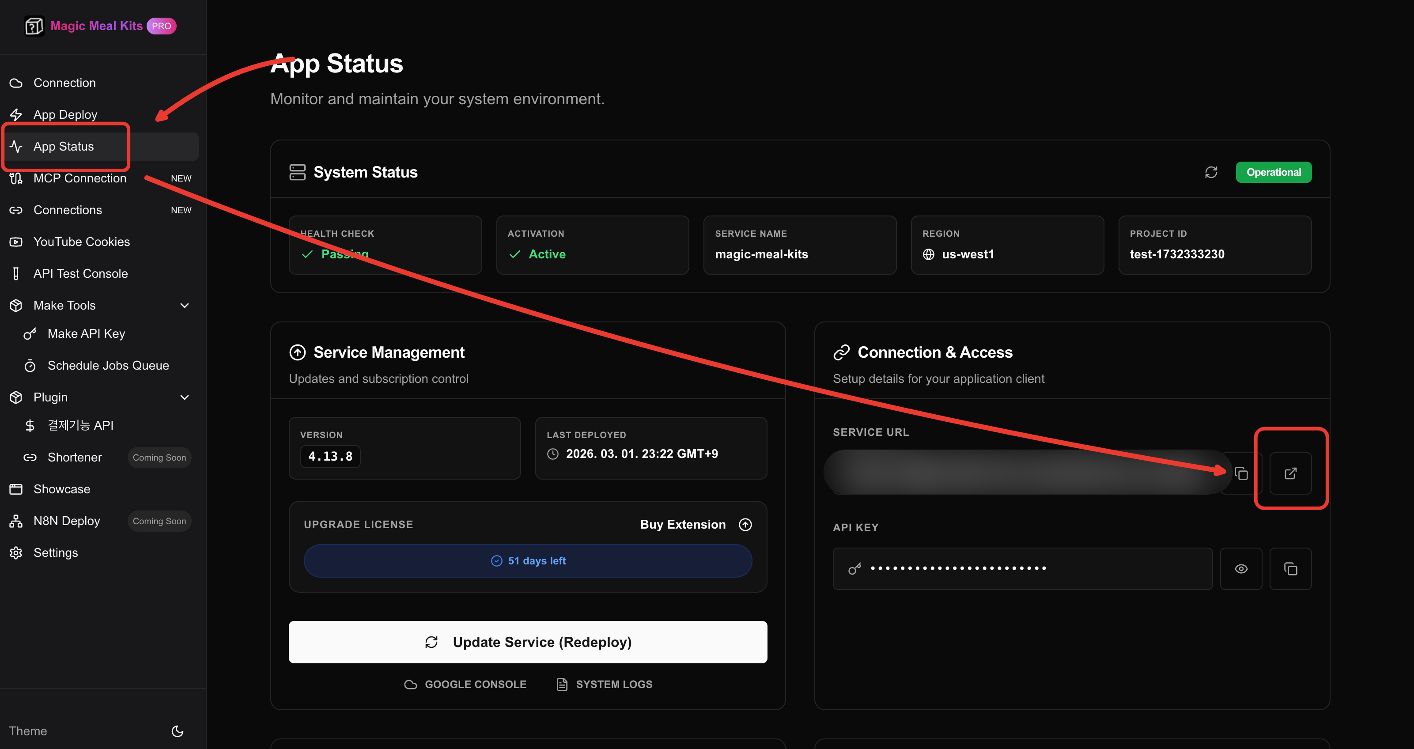Click last deployed 2026. 03. 01. 23:22 GMT+9
This screenshot has width=1414, height=749.
642,454
